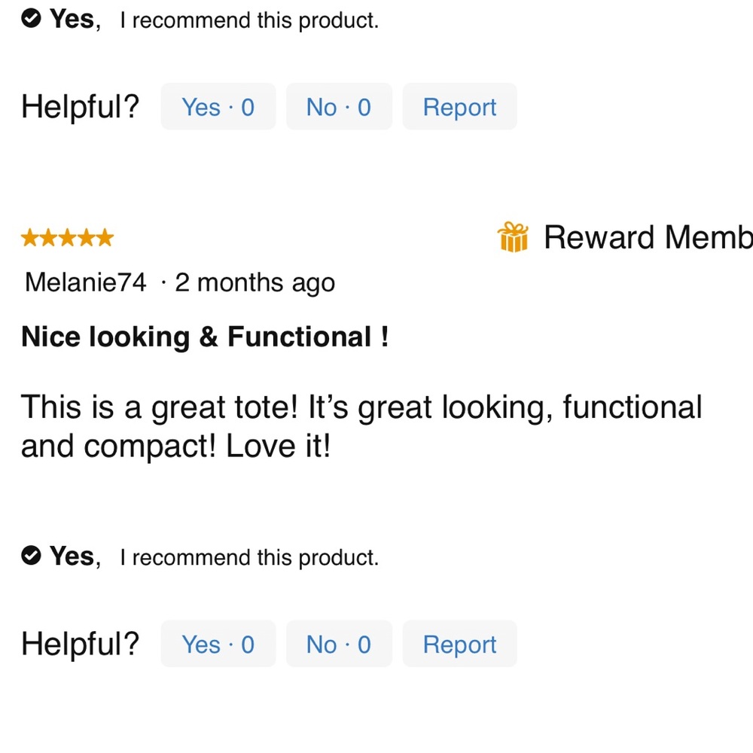Click the recommend checkmark icon in Melanie74's review
Viewport: 753px width, 753px height.
pyautogui.click(x=31, y=556)
